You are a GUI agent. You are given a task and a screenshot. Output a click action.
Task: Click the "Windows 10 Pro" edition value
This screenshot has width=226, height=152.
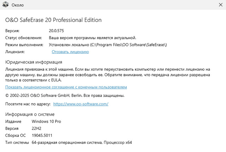click(46, 121)
